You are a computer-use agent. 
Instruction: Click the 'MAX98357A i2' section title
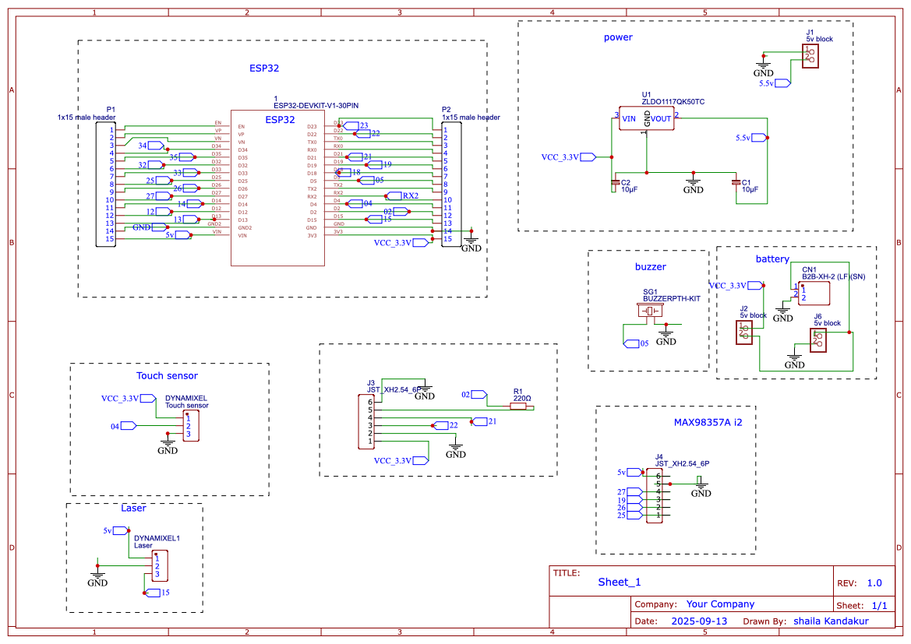pyautogui.click(x=708, y=423)
